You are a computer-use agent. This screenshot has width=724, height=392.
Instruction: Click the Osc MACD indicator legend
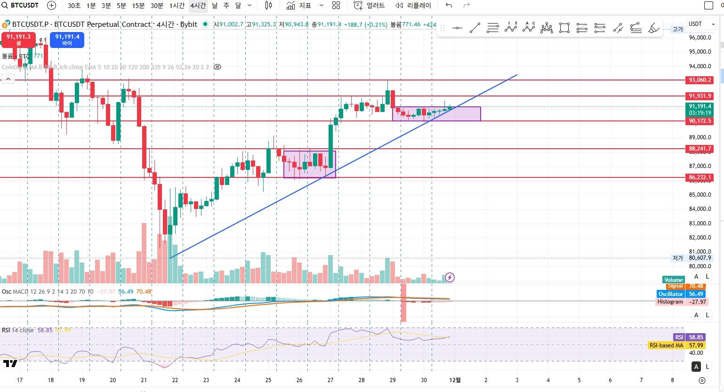click(48, 292)
